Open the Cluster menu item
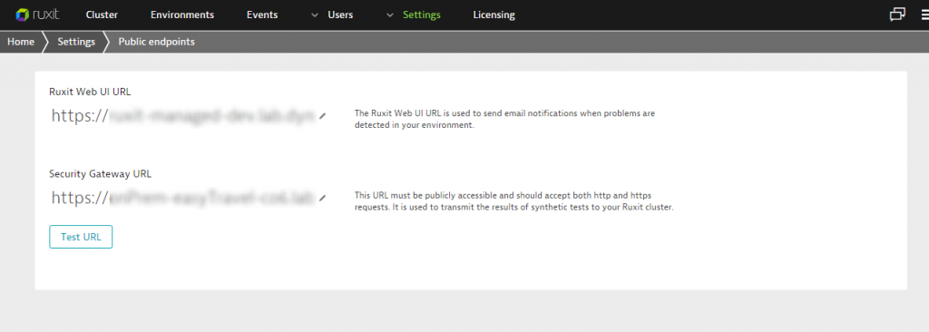Image resolution: width=929 pixels, height=332 pixels. point(102,15)
